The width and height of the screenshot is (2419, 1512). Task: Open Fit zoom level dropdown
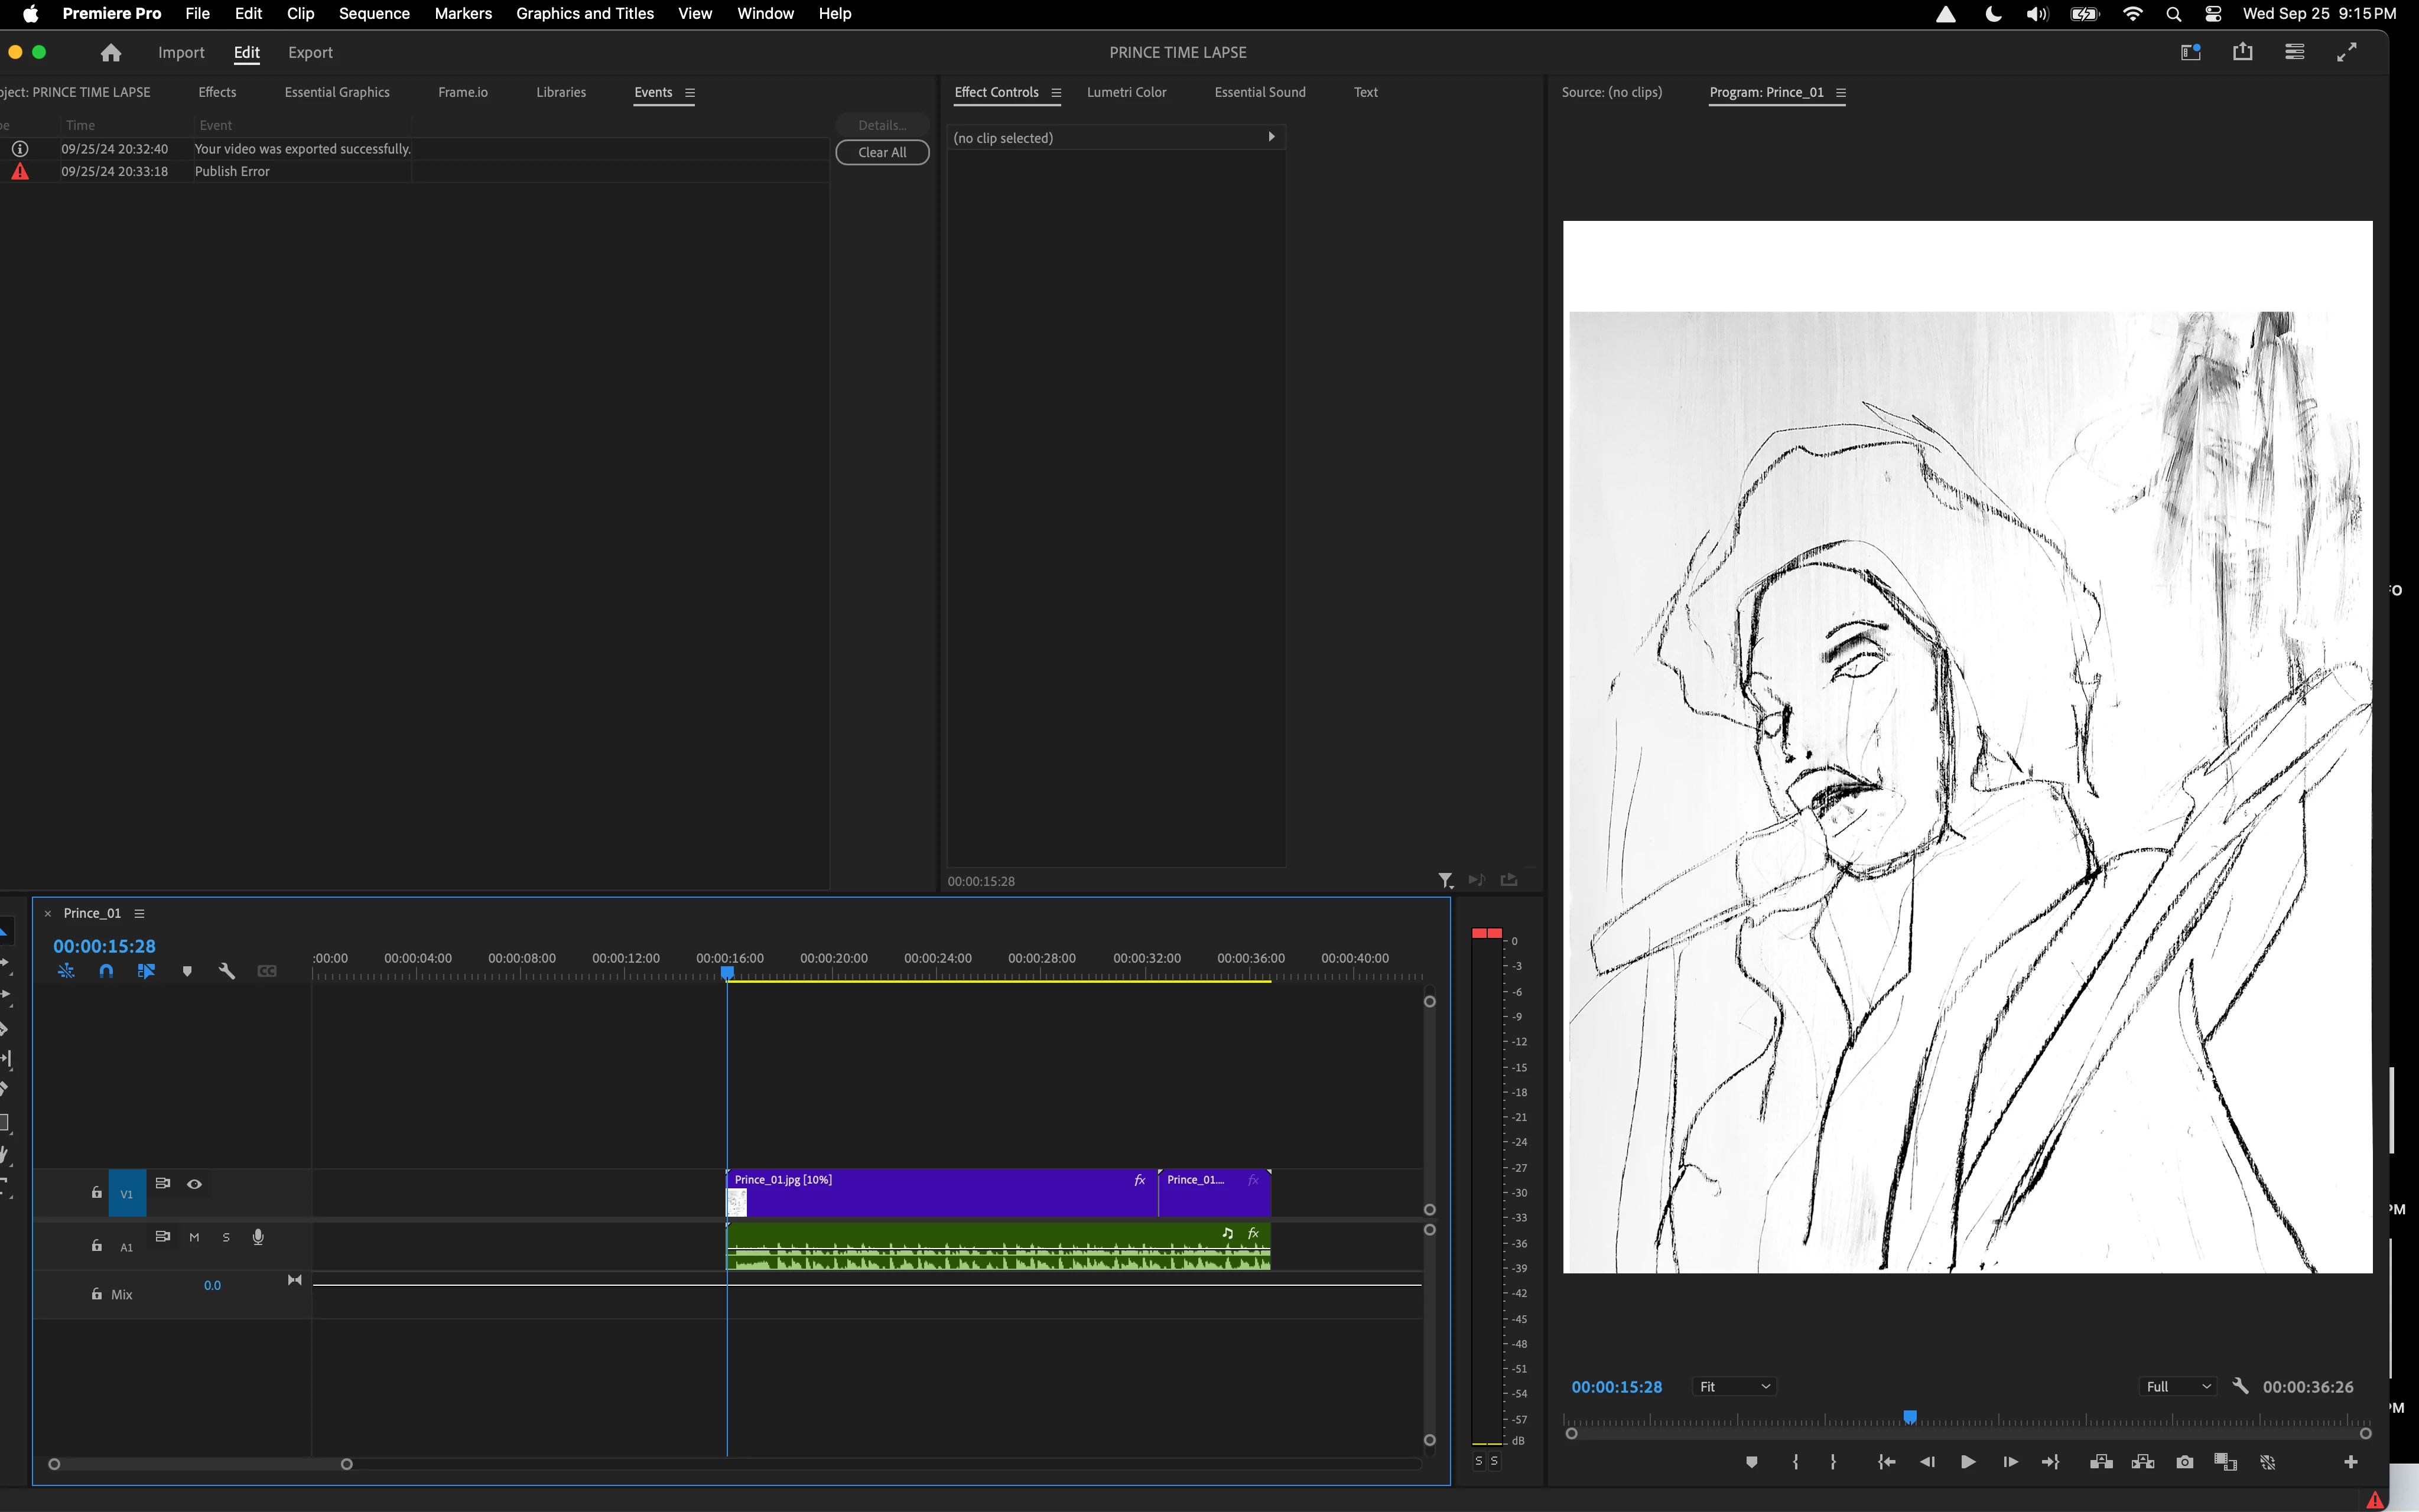1735,1387
